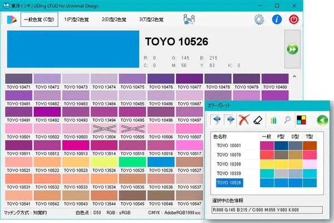Select the 3(T)型2色覚 tab
The height and width of the screenshot is (223, 334).
151,20
